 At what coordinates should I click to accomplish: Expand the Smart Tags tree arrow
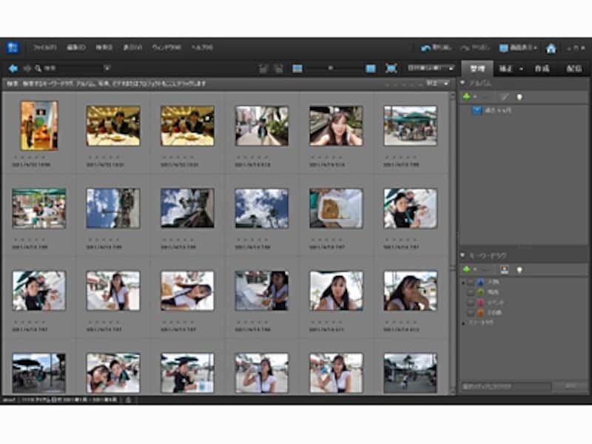[463, 323]
